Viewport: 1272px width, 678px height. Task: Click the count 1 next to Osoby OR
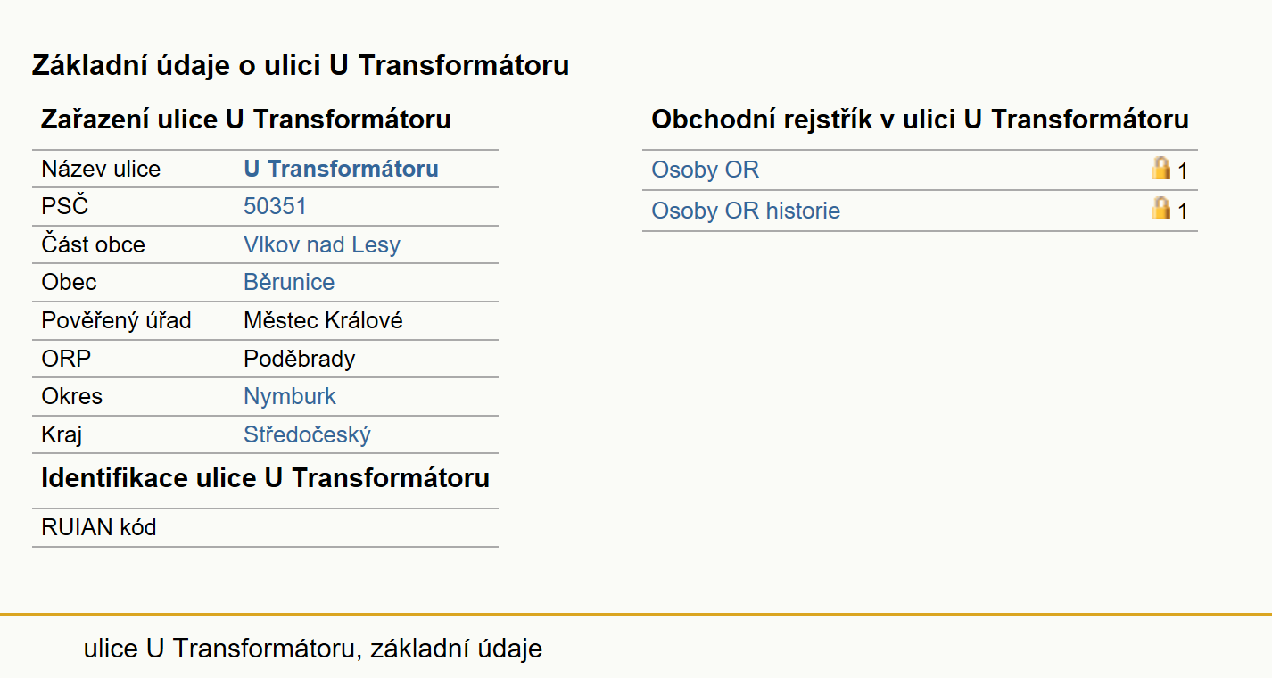coord(1183,171)
